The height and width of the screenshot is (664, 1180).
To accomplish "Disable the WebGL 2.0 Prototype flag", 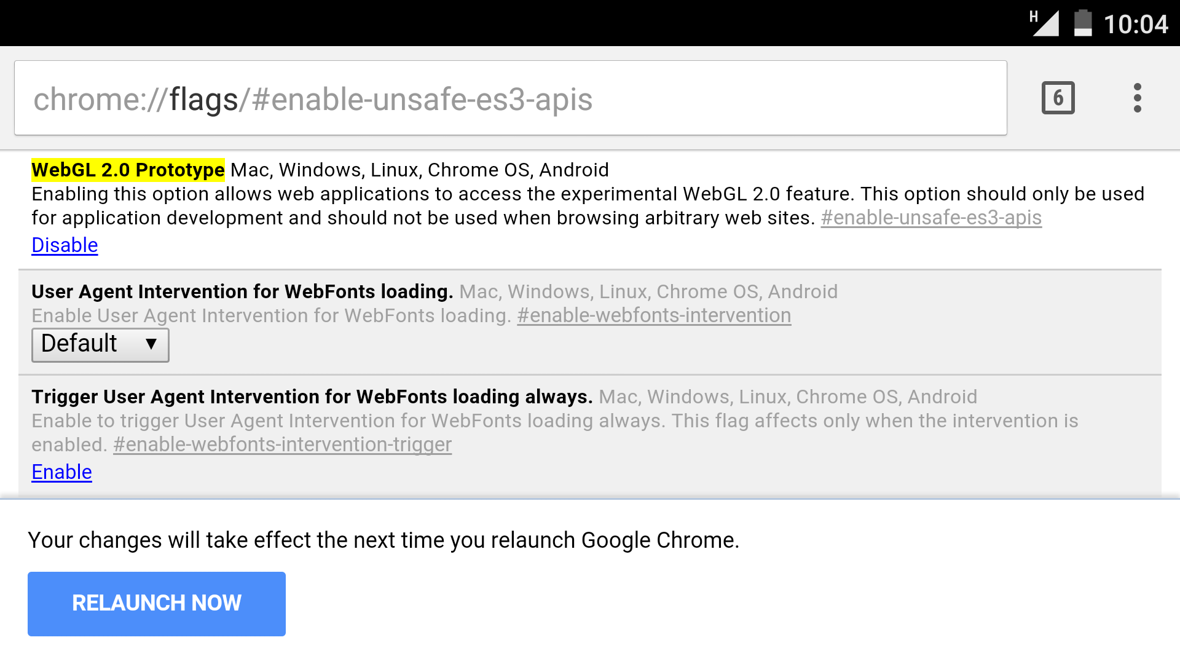I will (x=65, y=245).
